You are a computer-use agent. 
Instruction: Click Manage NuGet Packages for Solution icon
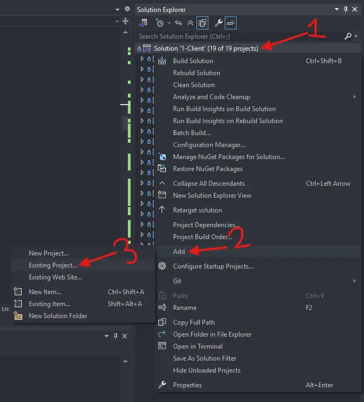[162, 156]
